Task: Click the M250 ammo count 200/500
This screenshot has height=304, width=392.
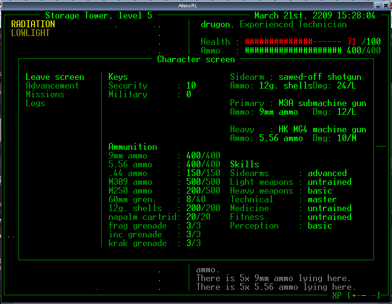Action: (x=203, y=191)
